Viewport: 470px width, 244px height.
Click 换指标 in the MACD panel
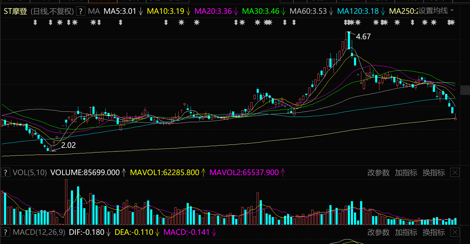click(434, 232)
